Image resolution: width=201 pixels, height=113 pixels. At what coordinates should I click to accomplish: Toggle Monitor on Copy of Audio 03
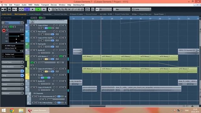pos(57,87)
